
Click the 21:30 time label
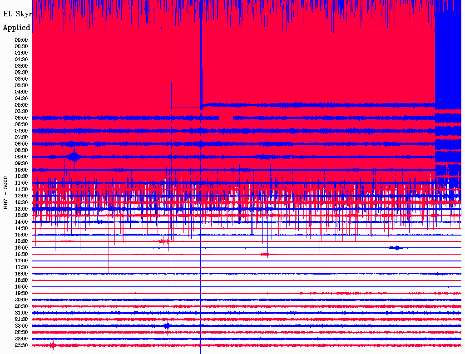point(21,320)
